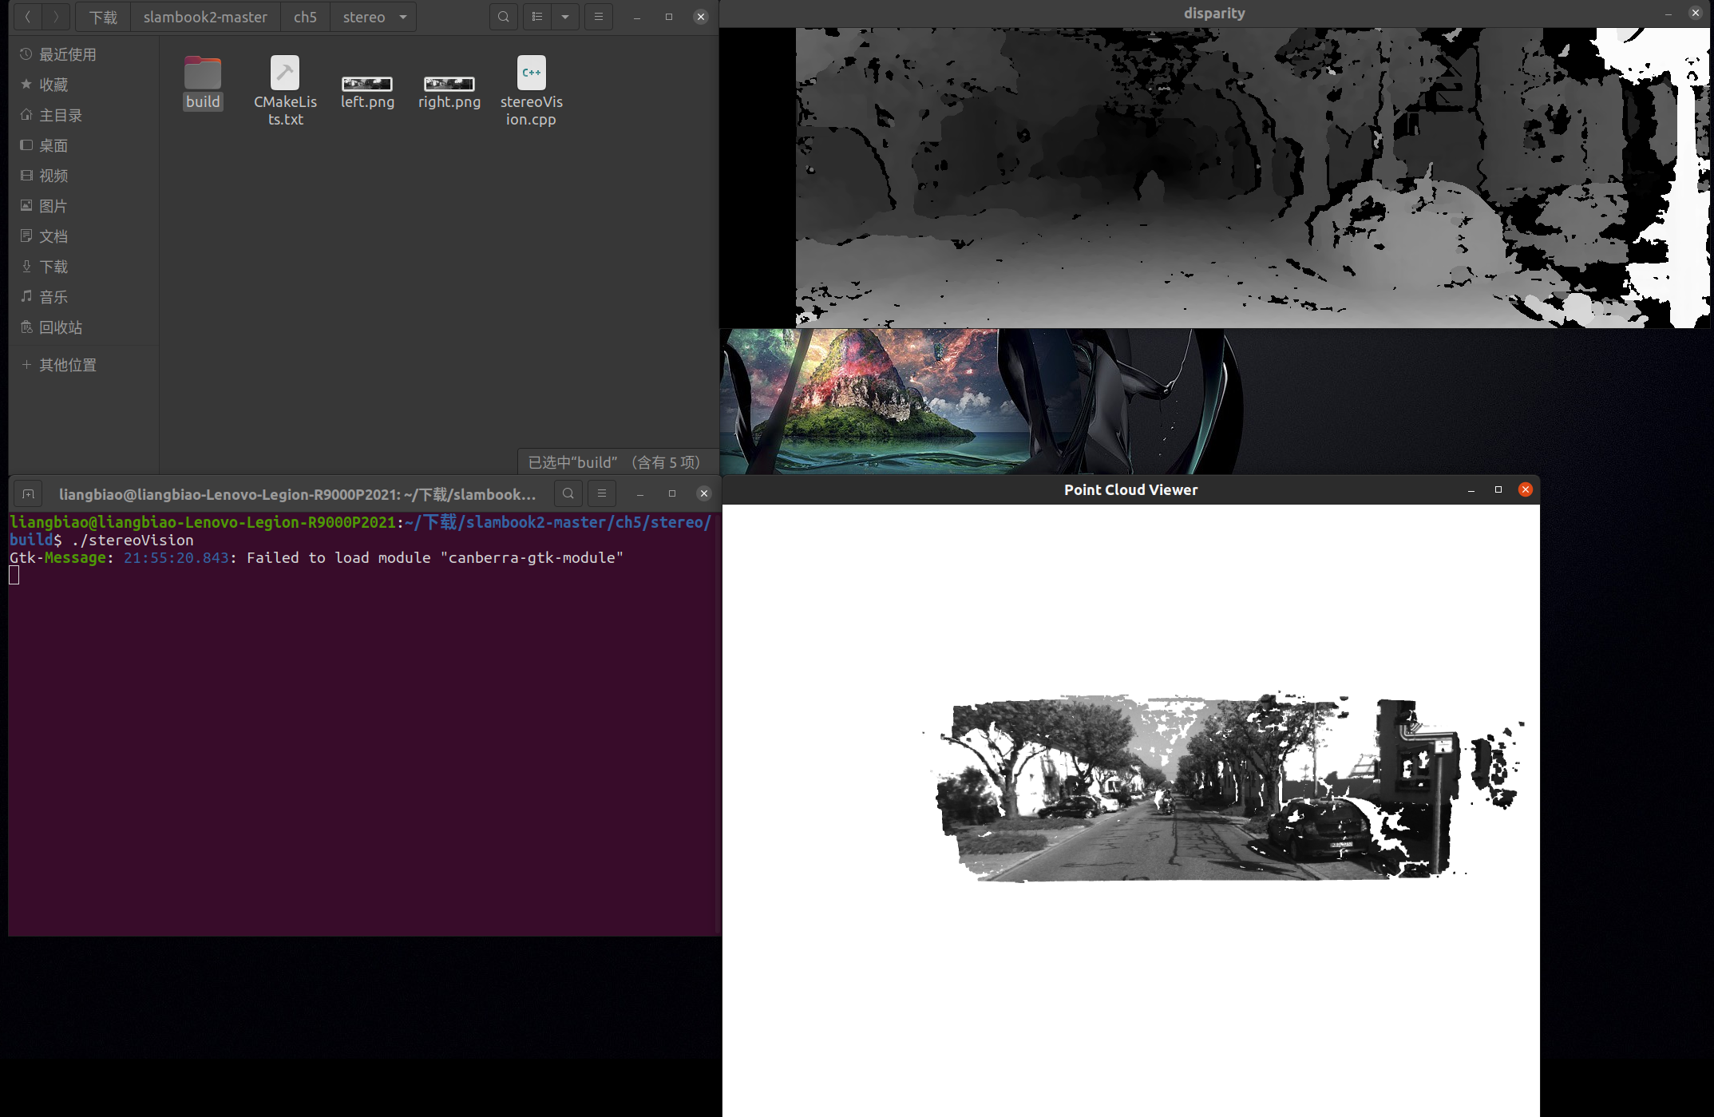Select the 图片 sidebar entry
The image size is (1714, 1117).
(x=53, y=205)
